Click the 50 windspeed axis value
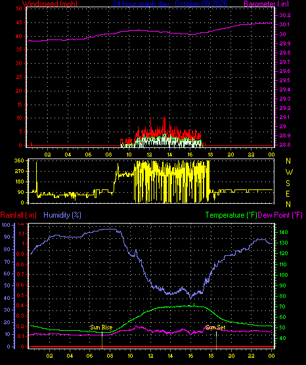306x365 pixels. (x=19, y=9)
